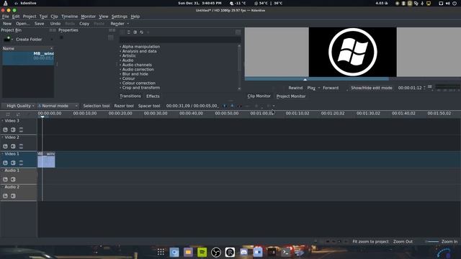Viewport: 461px width, 259px height.
Task: Click the black R app icon in dock
Action: click(230, 252)
